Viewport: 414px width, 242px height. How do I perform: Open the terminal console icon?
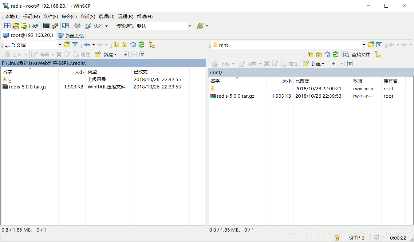point(46,26)
